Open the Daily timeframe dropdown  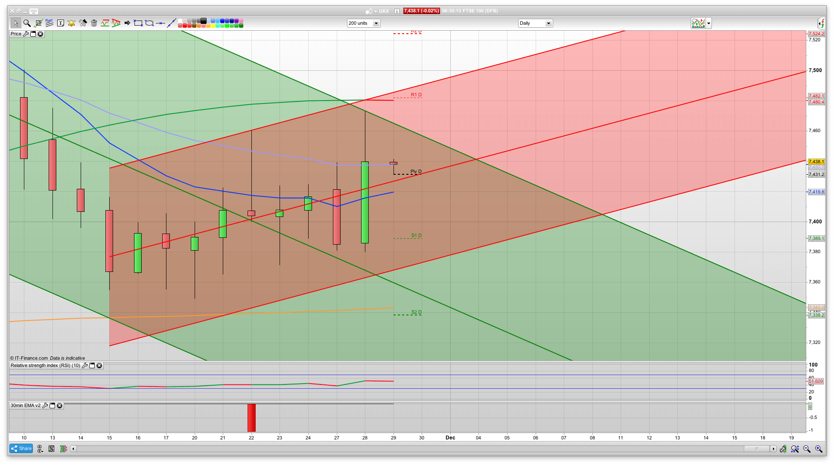point(535,23)
